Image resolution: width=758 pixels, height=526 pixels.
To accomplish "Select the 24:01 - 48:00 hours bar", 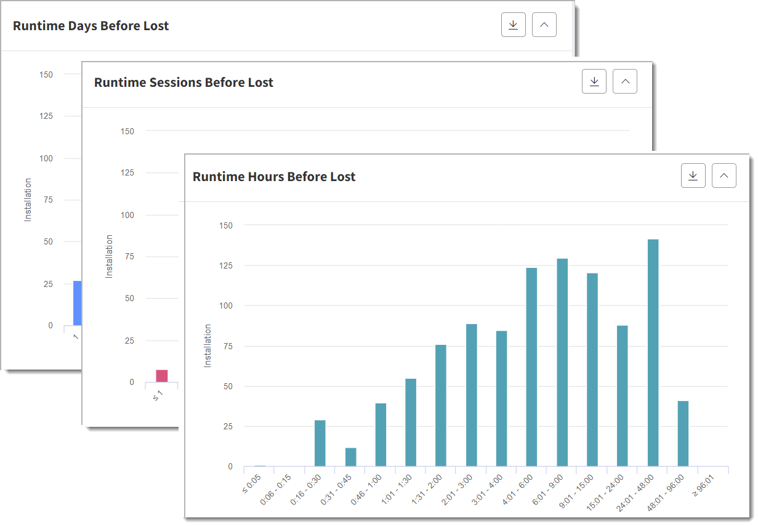I will (653, 353).
